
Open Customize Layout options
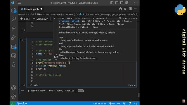[127, 3]
